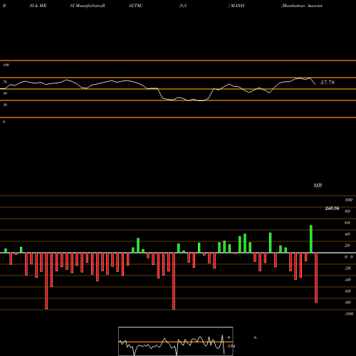
Task: Click the 'SI(TM)' header text
Action: pos(135,6)
